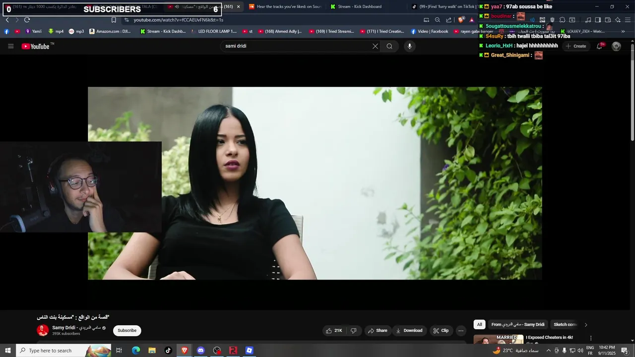Open OBS Studio from taskbar
Screen dimensions: 635x357
point(217,351)
